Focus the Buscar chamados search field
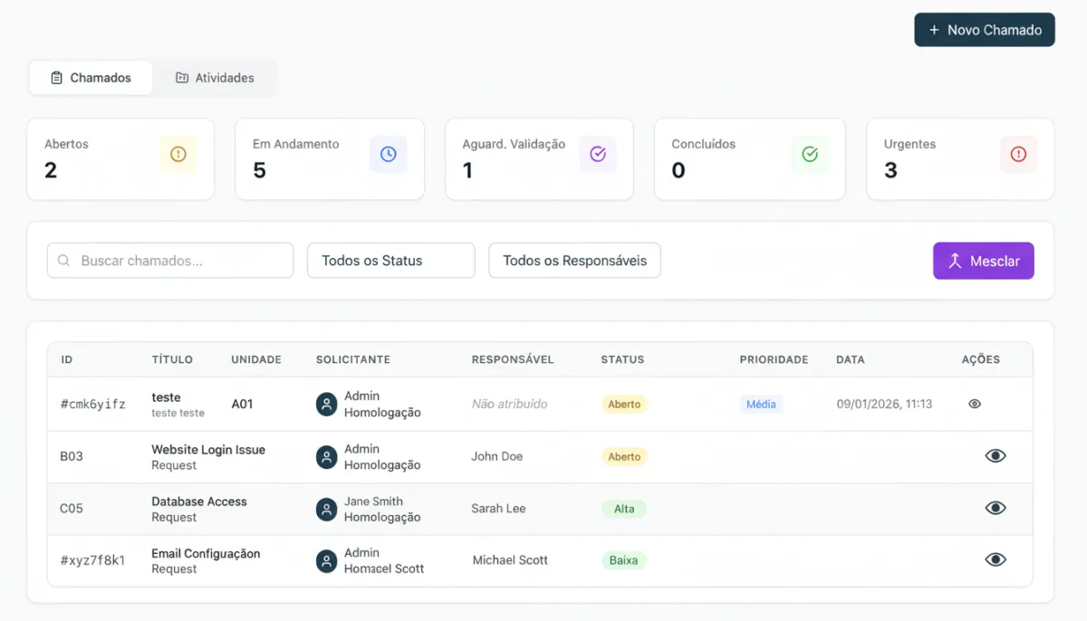Screen dimensions: 1087x621 170,261
